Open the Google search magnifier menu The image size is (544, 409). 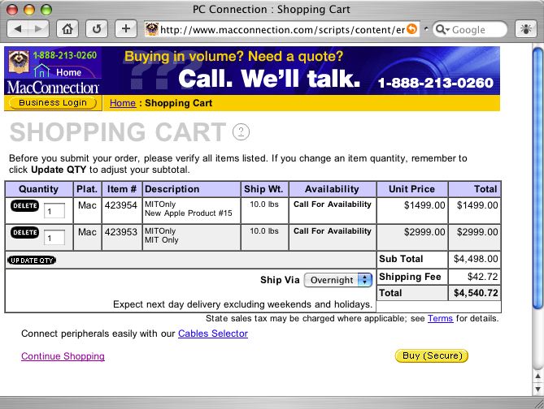(442, 29)
